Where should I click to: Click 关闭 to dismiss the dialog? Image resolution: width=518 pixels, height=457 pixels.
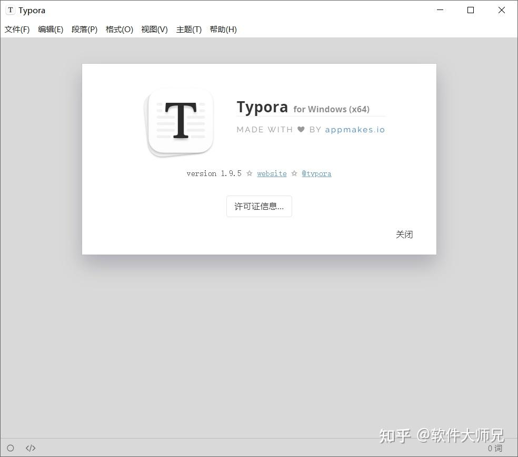click(x=404, y=234)
